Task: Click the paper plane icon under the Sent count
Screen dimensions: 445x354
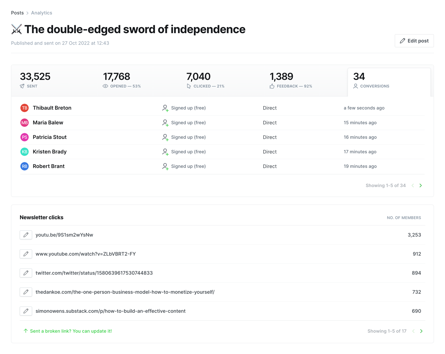Action: (22, 86)
